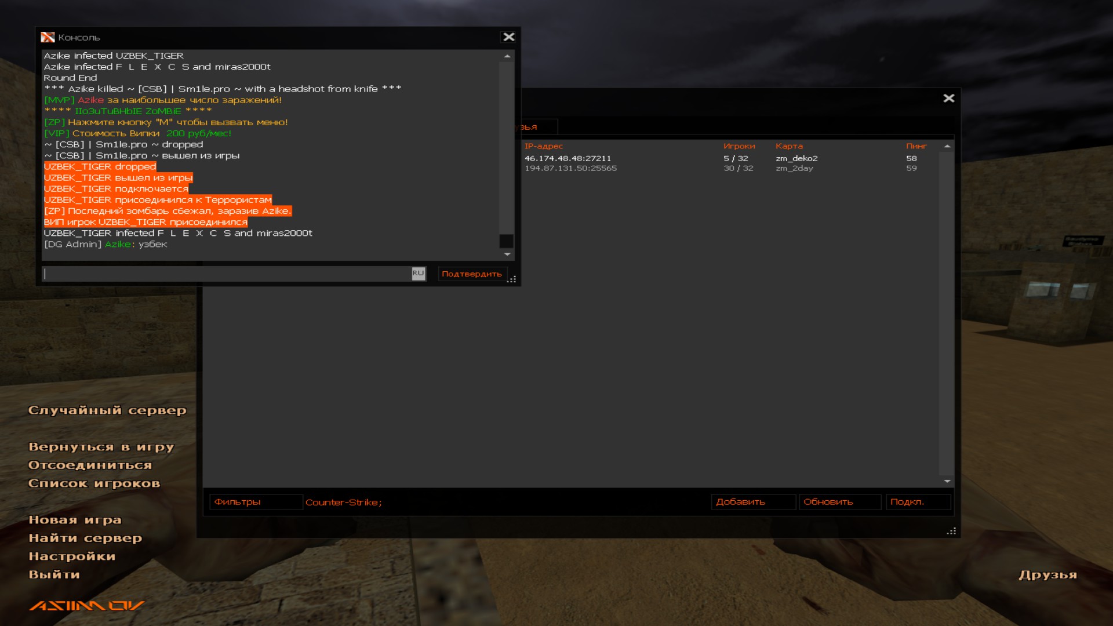Click the console command input field
This screenshot has height=626, width=1113.
(226, 274)
